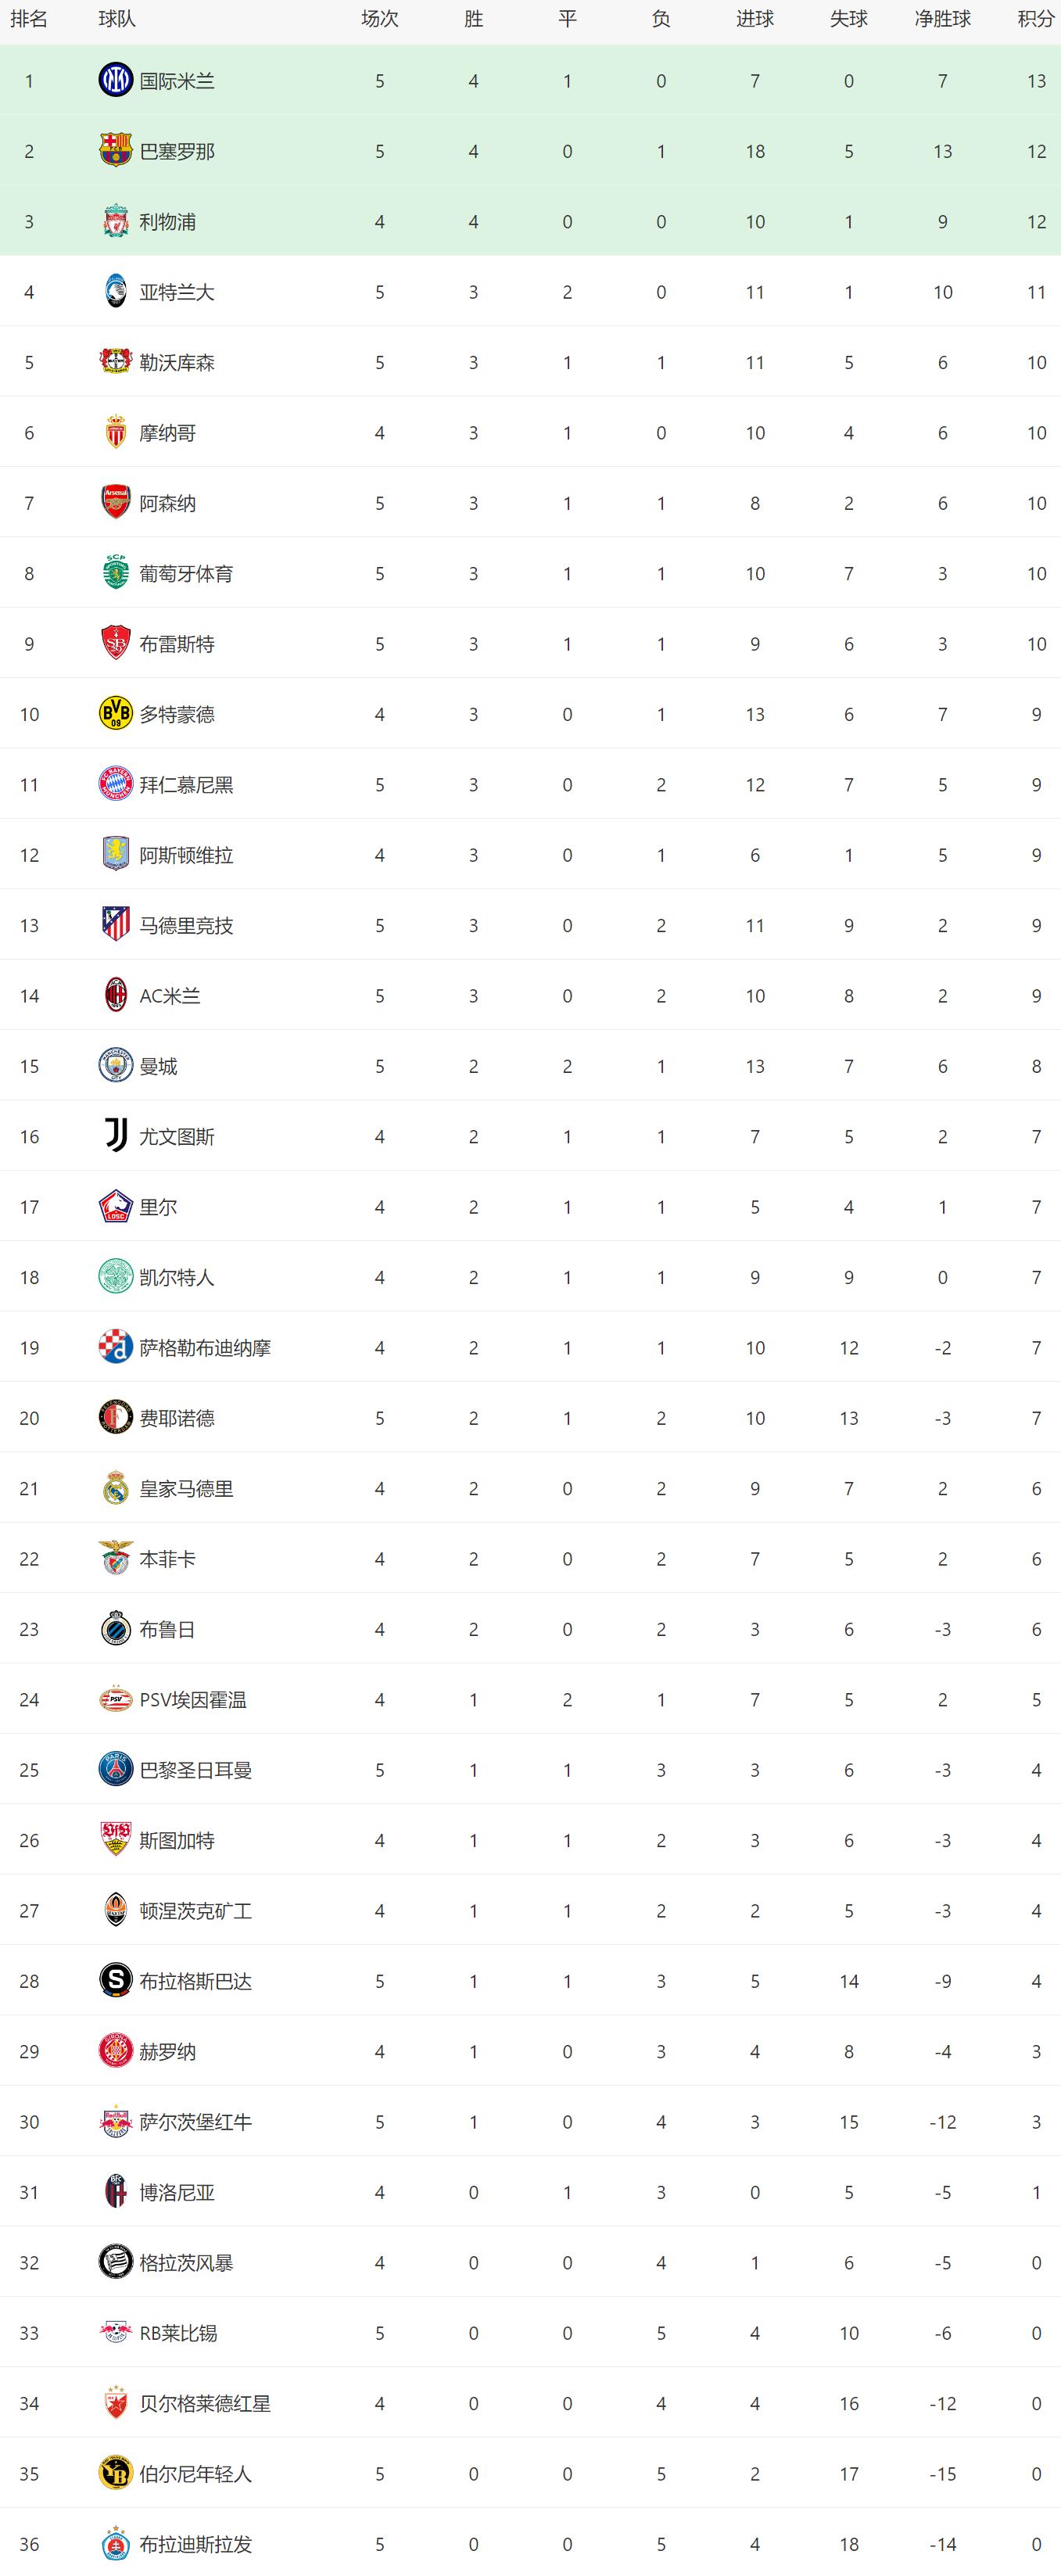Open the 曼城 team page

tap(158, 1066)
